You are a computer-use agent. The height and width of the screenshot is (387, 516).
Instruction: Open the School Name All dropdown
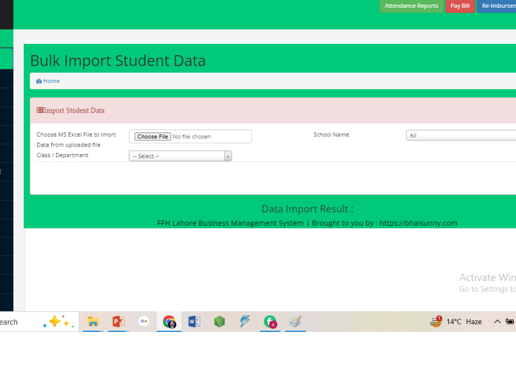[461, 136]
